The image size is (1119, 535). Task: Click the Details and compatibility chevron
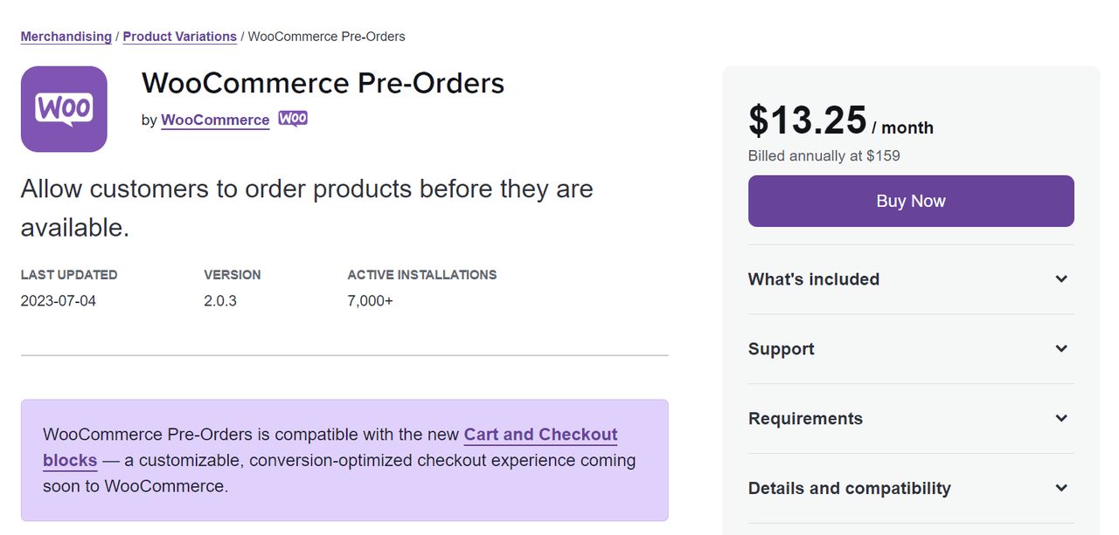pos(1061,489)
